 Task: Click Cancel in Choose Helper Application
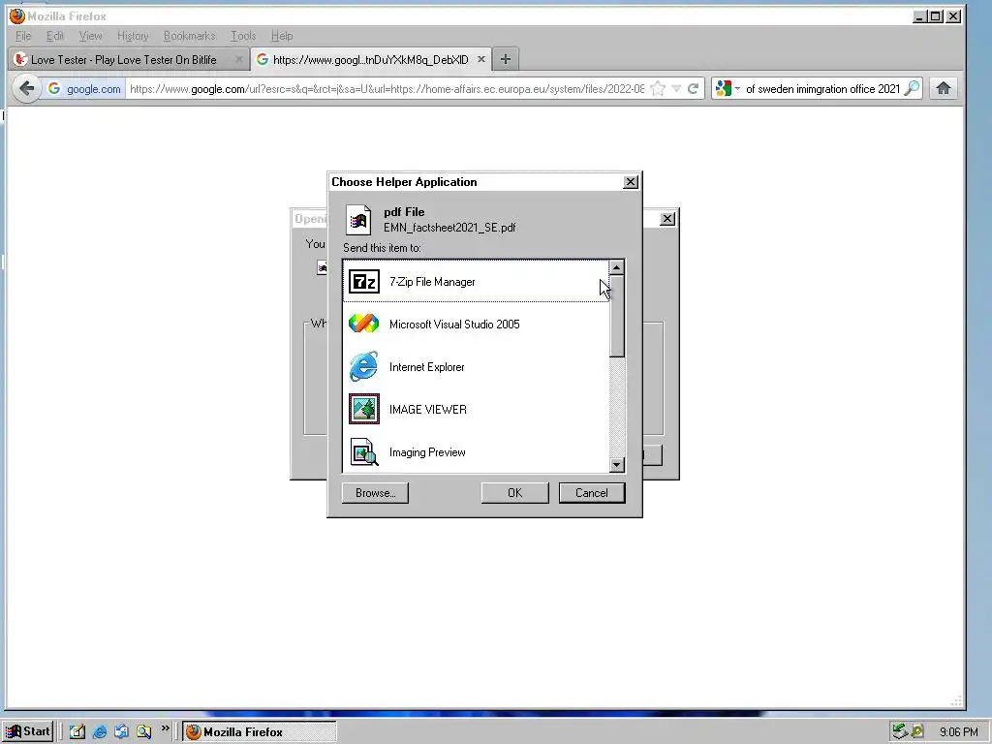point(592,493)
